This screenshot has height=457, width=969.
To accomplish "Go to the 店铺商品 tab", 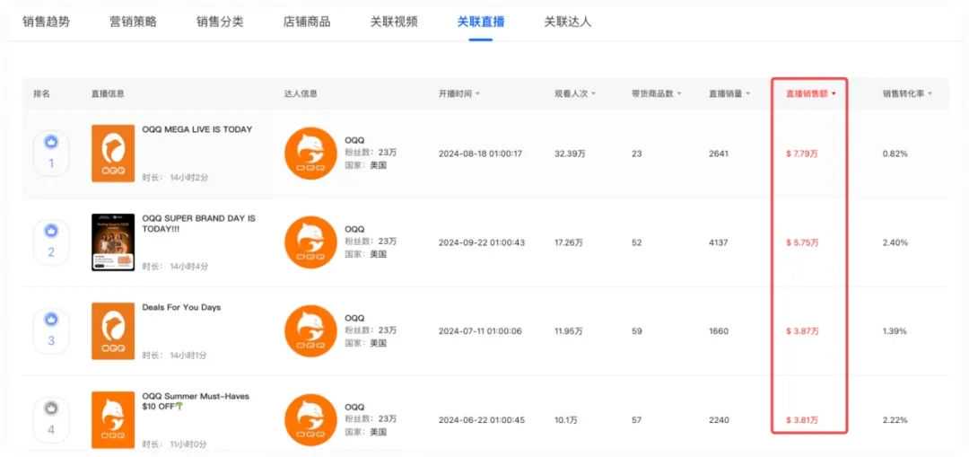I will [307, 22].
